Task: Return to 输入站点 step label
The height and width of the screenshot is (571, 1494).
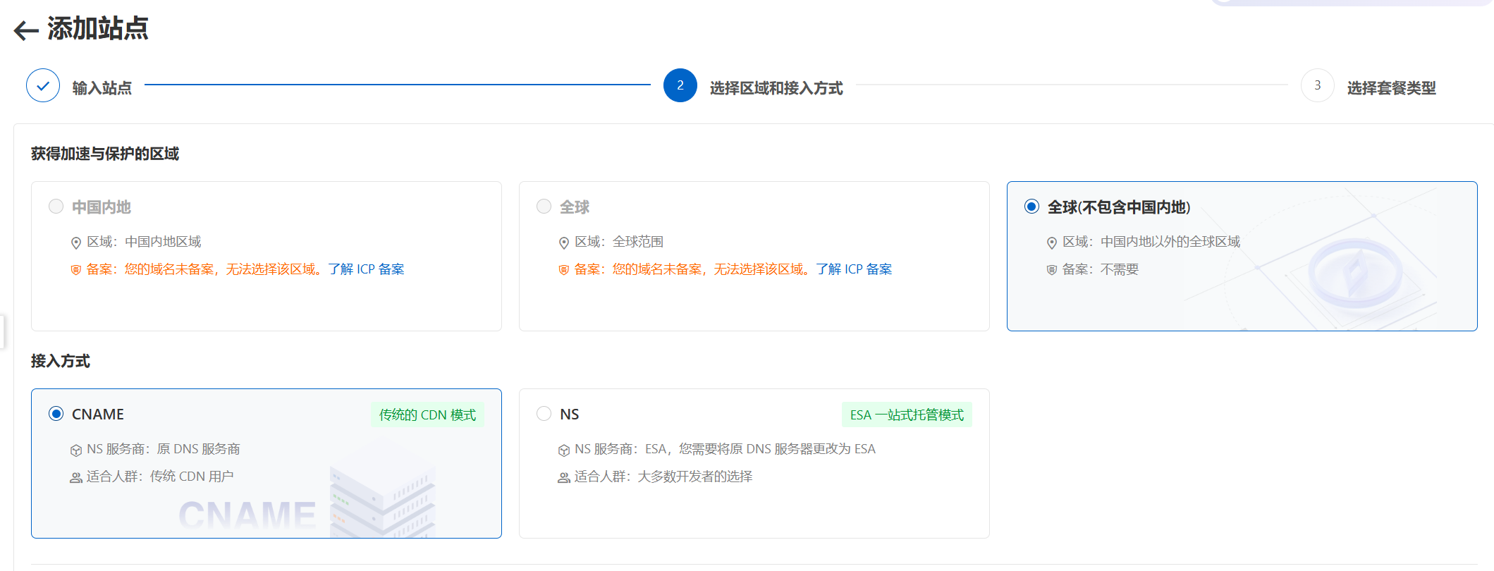Action: [102, 88]
